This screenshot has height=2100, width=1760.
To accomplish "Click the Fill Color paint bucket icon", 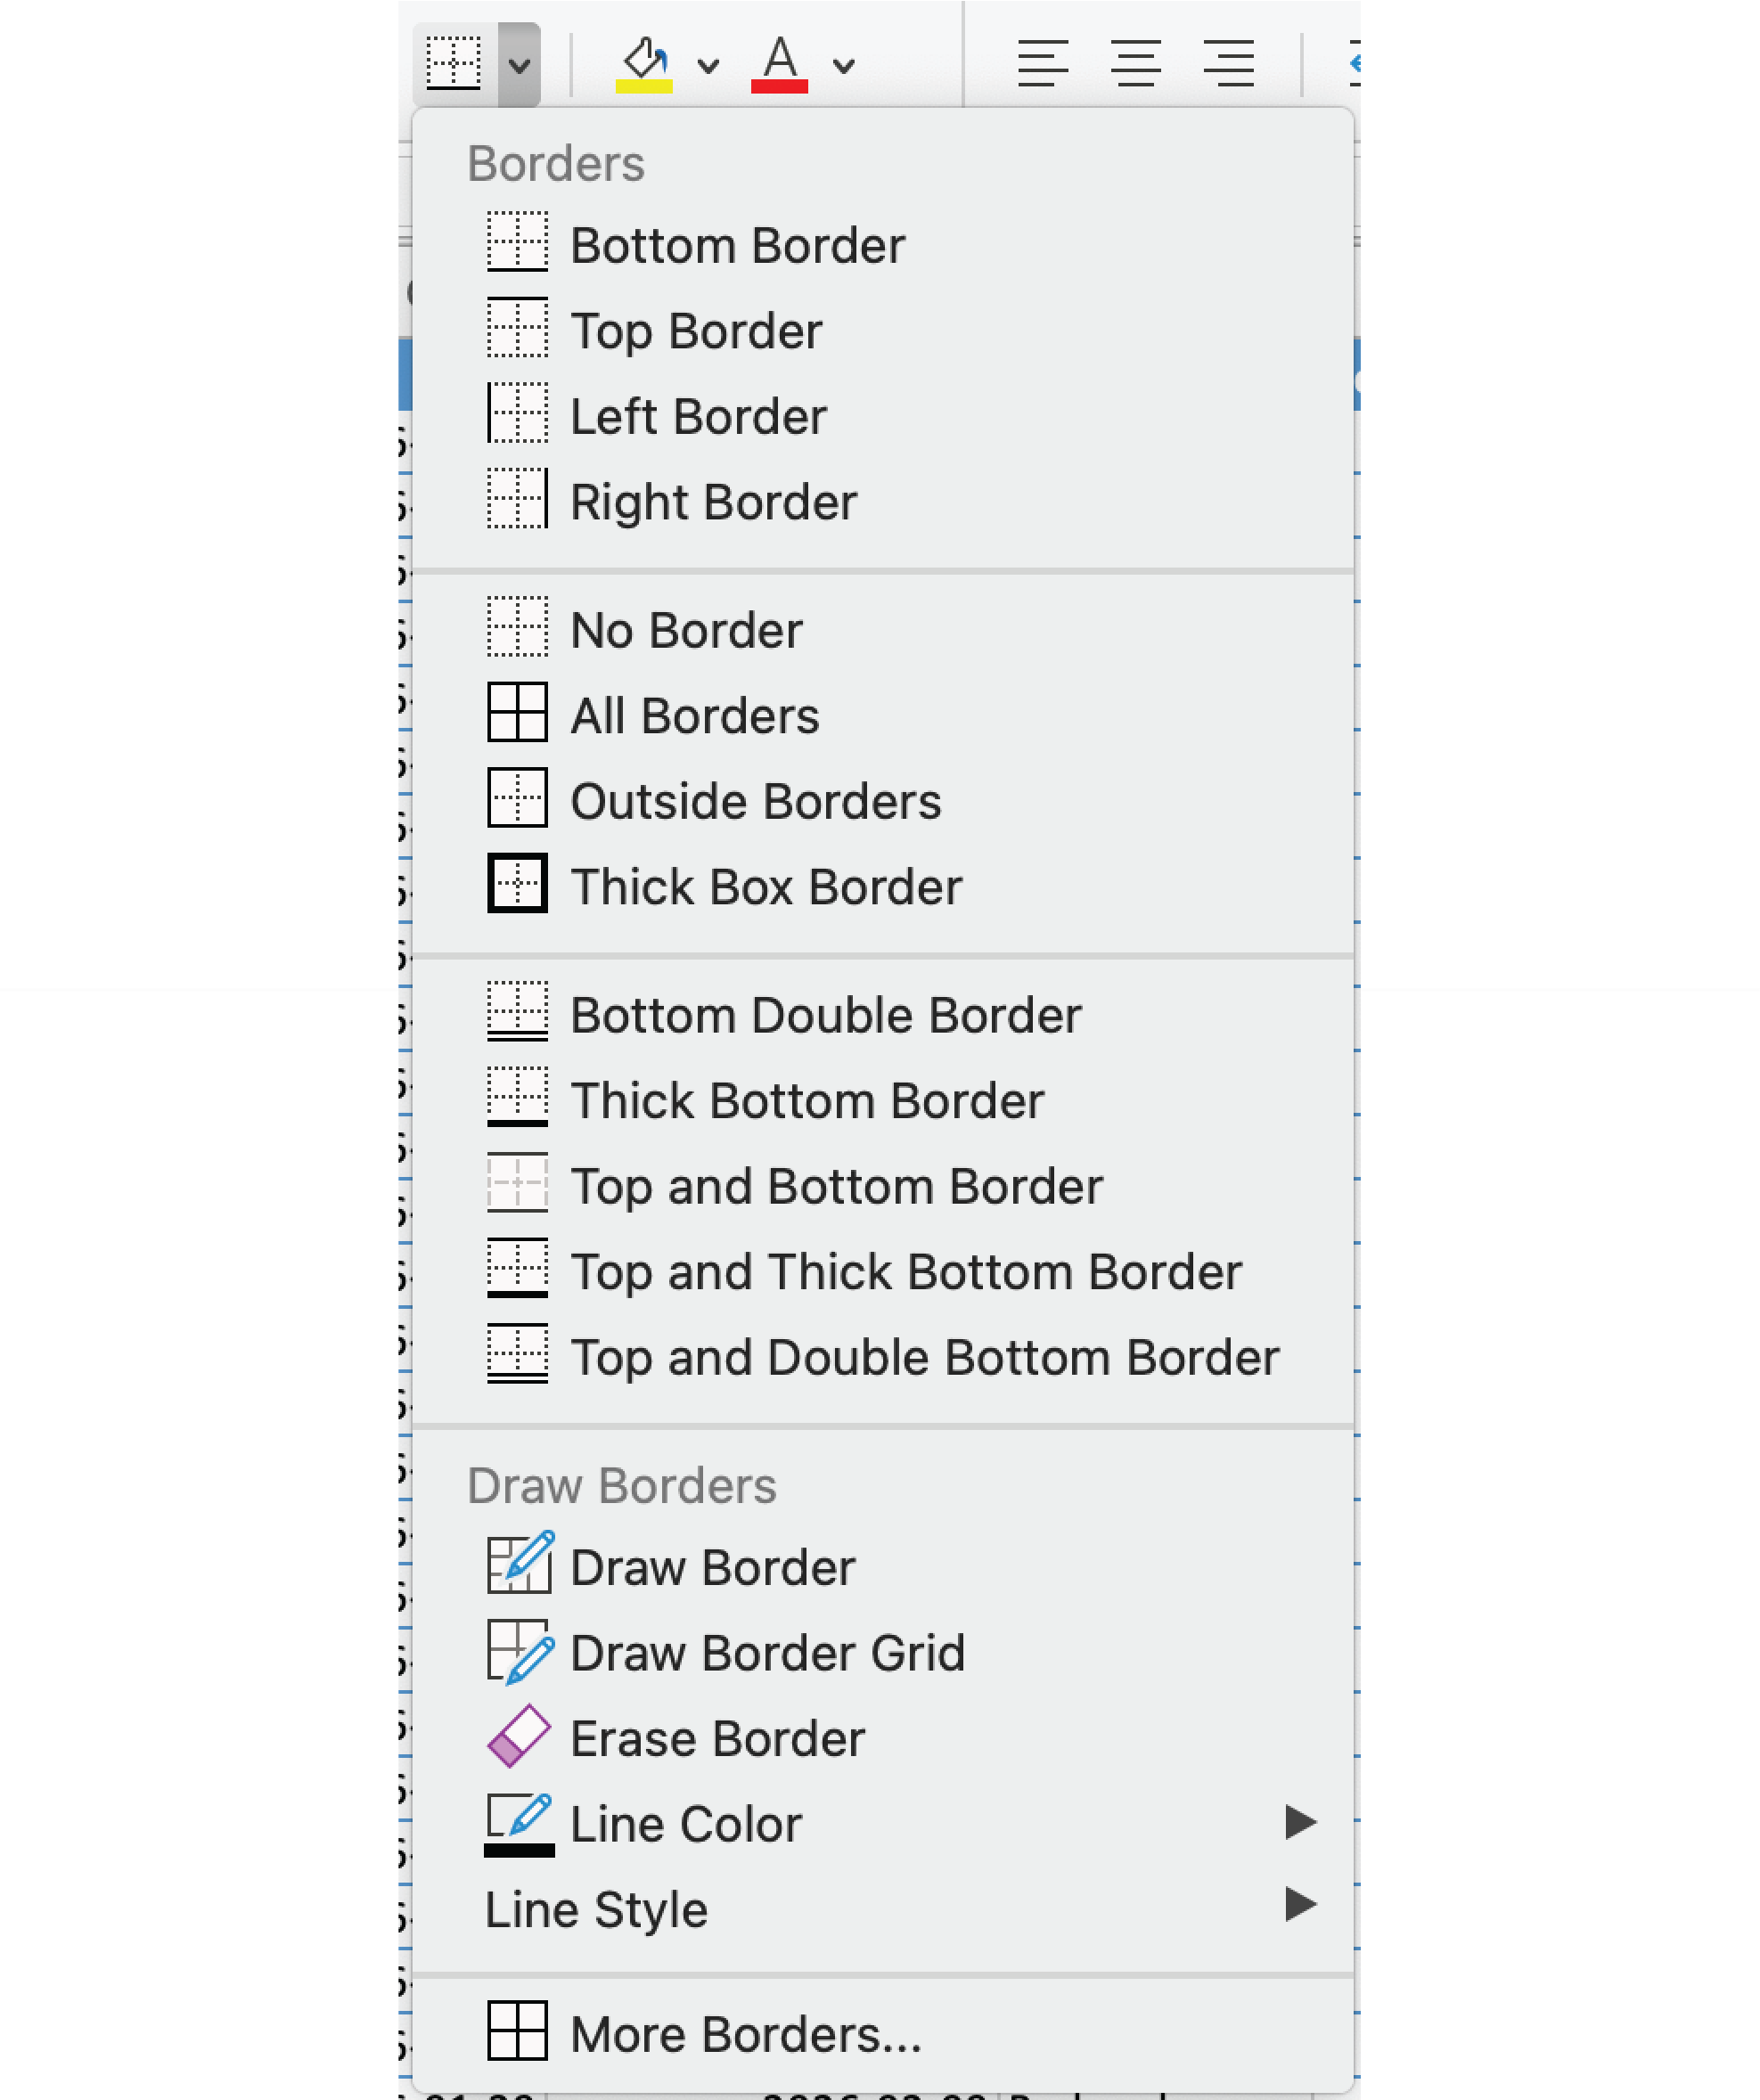I will (x=644, y=64).
